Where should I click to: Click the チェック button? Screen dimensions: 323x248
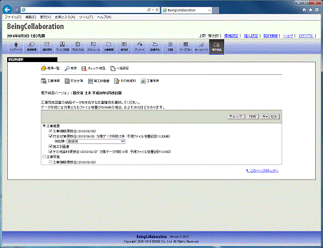click(236, 116)
